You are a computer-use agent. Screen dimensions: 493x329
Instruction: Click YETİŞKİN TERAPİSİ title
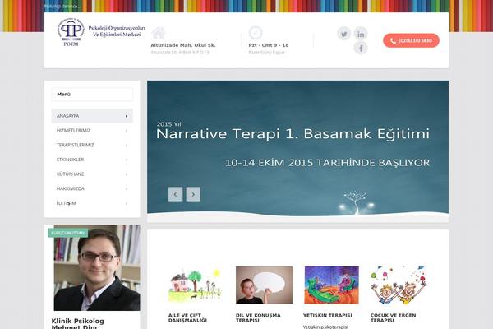pyautogui.click(x=328, y=315)
